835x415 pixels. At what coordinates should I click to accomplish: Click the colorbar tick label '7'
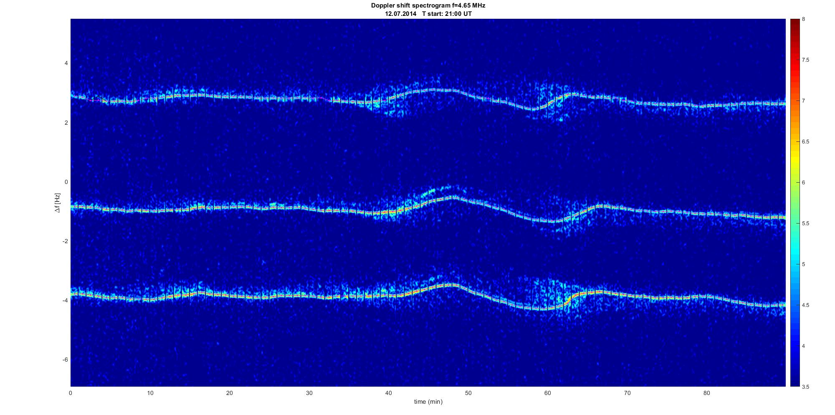click(803, 101)
